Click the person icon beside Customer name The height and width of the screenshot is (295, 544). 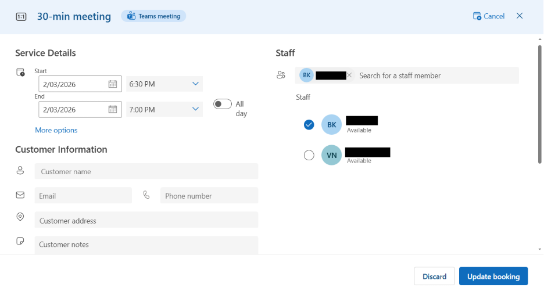click(20, 170)
